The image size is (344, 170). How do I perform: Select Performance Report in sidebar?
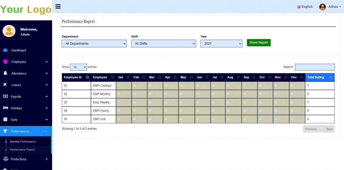tap(22, 150)
